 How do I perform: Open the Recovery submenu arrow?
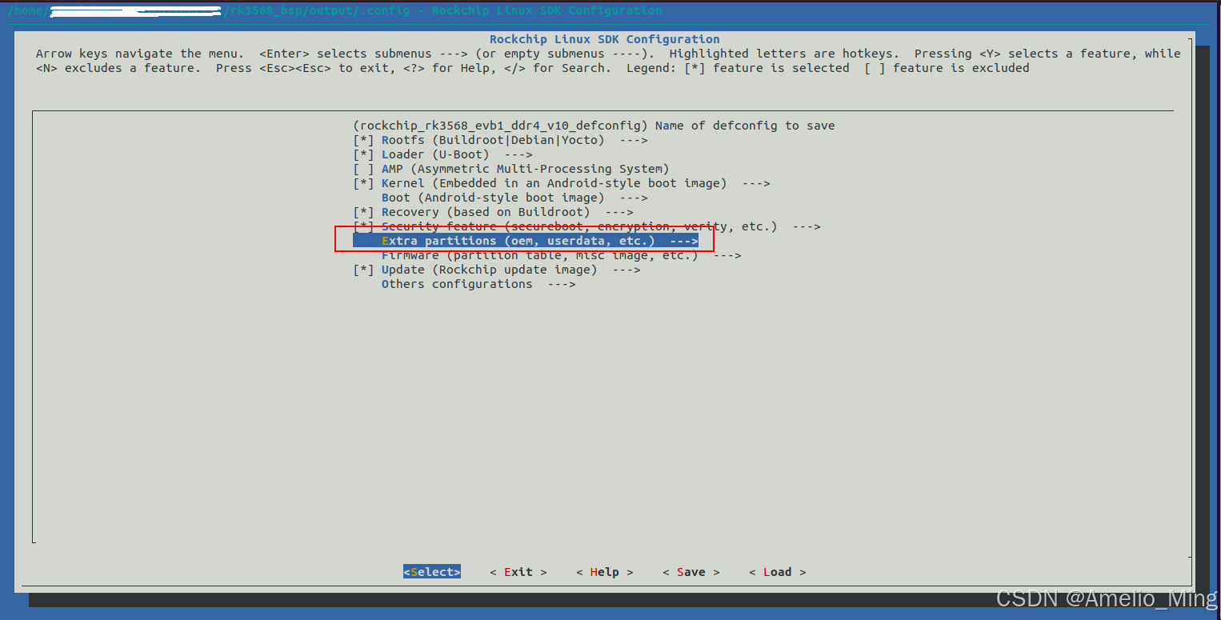[619, 212]
